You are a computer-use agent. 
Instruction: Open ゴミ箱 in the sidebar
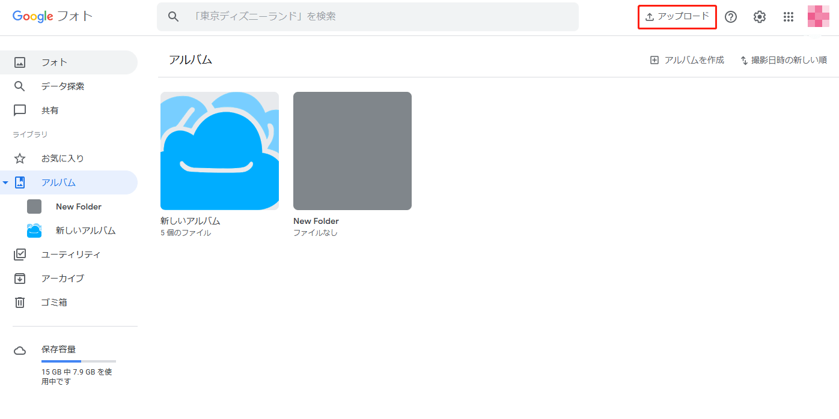(69, 303)
